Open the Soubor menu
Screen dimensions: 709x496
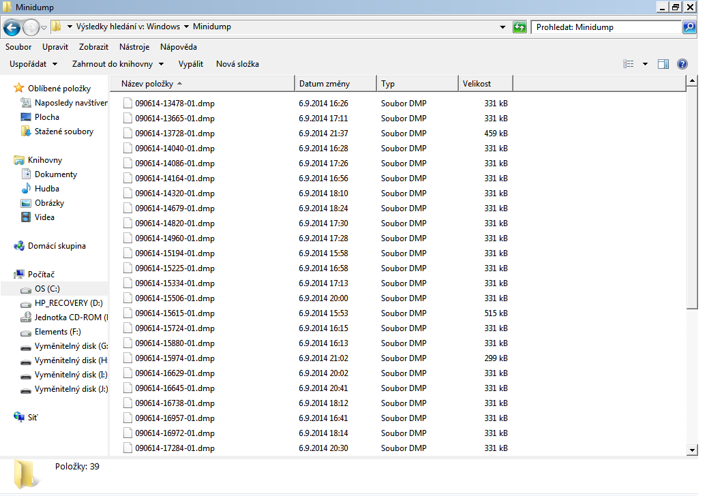coord(18,47)
